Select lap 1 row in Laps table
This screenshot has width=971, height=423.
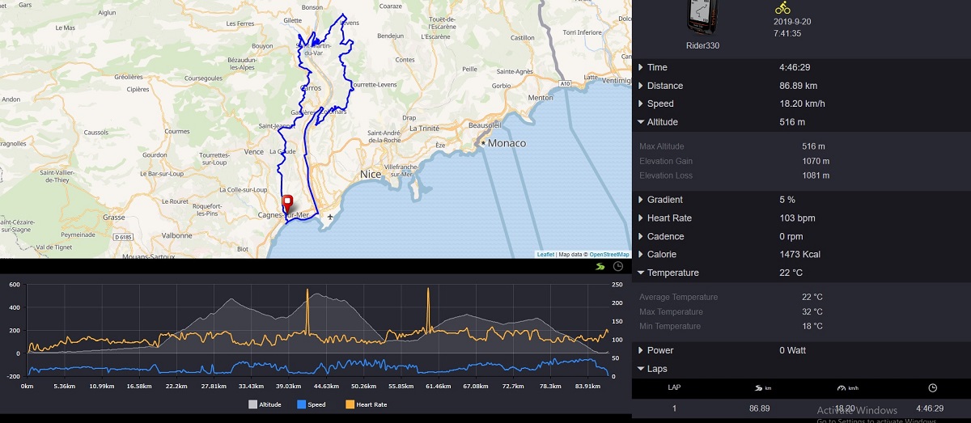(x=801, y=408)
